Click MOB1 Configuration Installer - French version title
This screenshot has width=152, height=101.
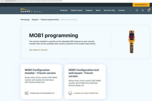pyautogui.click(x=40, y=72)
